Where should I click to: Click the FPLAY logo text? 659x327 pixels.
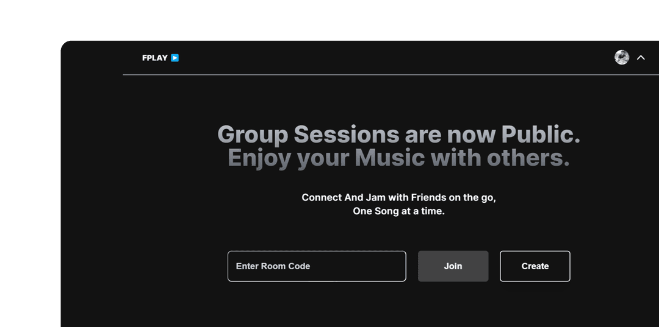point(154,58)
